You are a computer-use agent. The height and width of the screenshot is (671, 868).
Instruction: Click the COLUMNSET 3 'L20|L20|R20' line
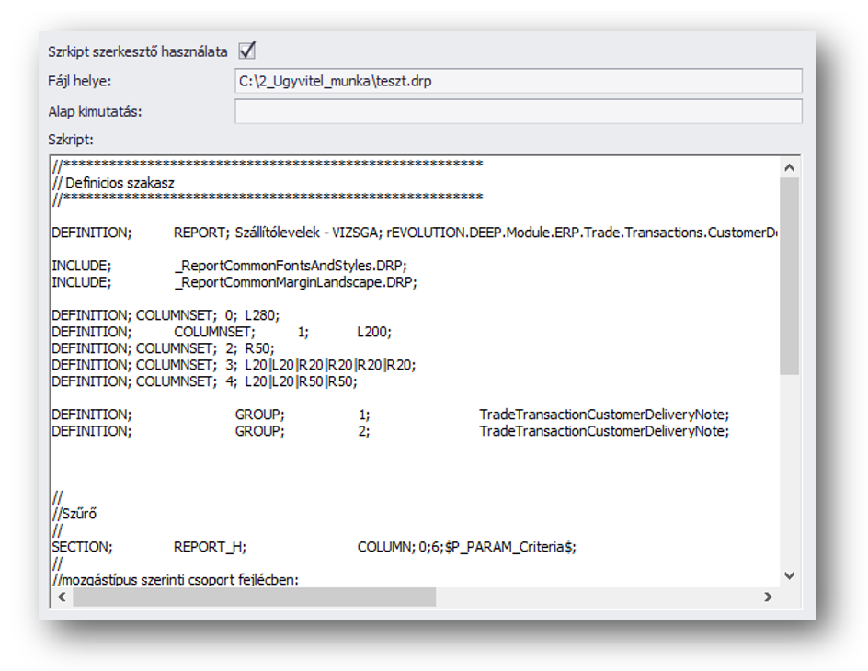click(234, 365)
